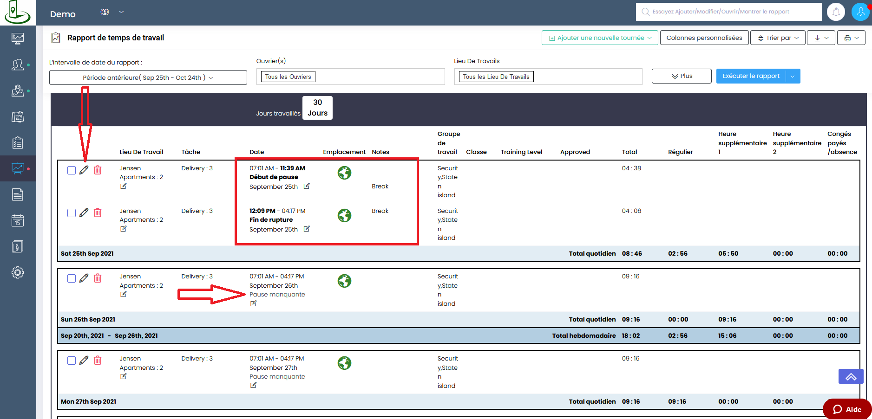The height and width of the screenshot is (419, 872).
Task: Check the box for first September 25th shift
Action: 72,170
